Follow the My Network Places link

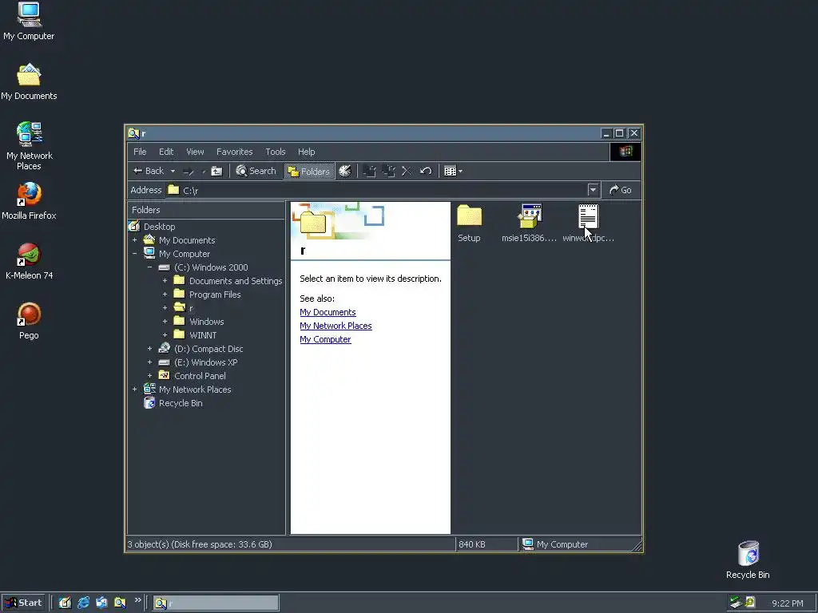point(336,326)
